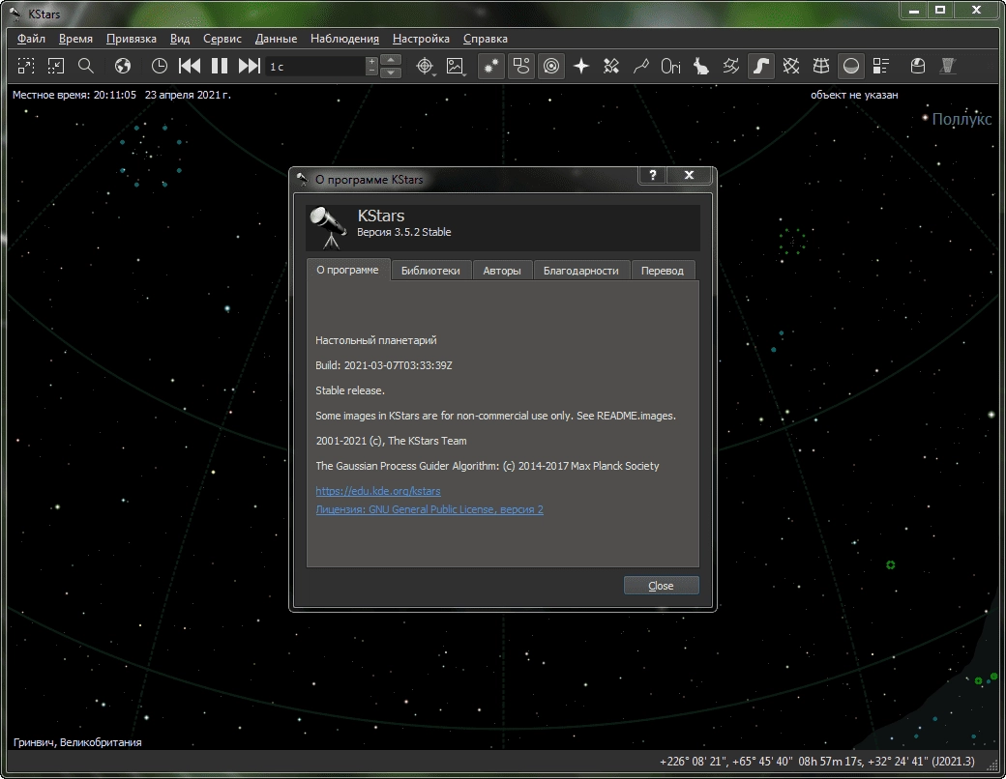Click the list-view icon beside the ground toggle

point(881,66)
